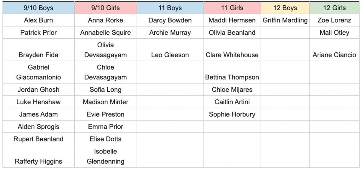This screenshot has width=361, height=169.
Task: Select the 11 Girls header cell
Action: coord(232,8)
